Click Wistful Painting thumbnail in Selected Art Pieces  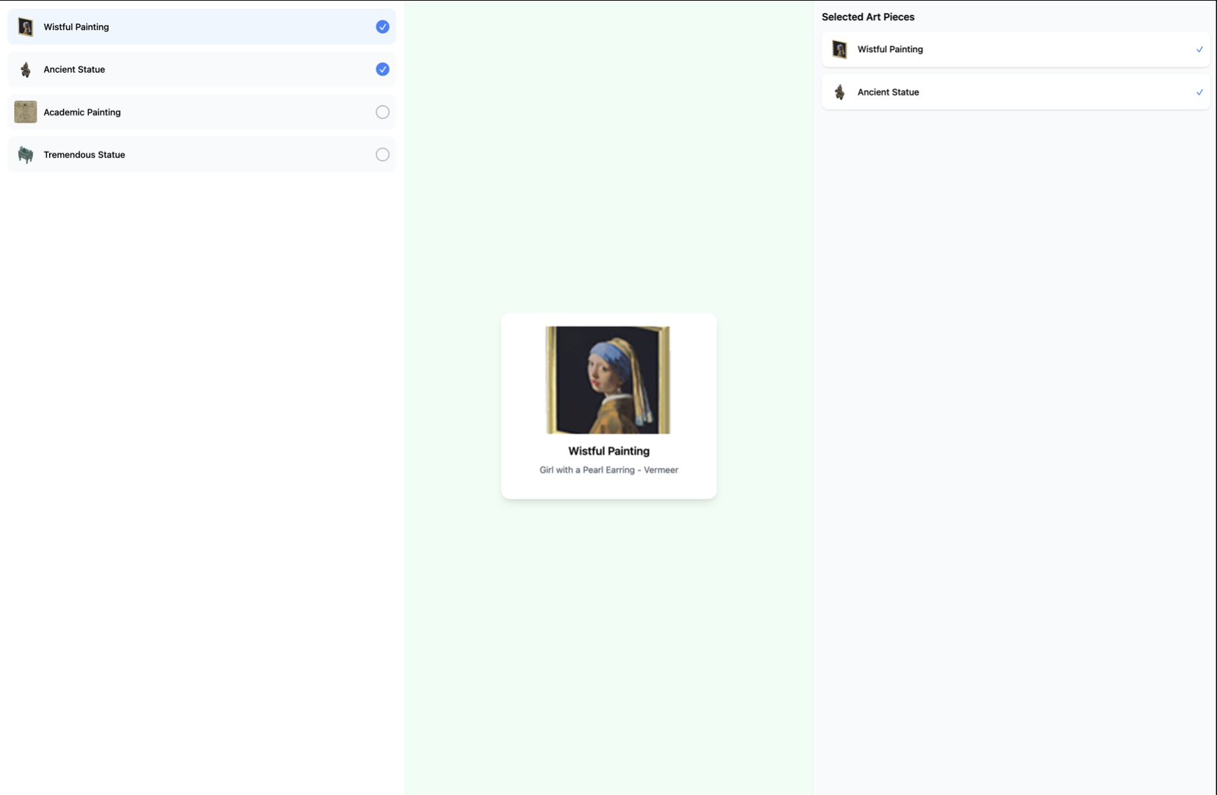(x=840, y=49)
